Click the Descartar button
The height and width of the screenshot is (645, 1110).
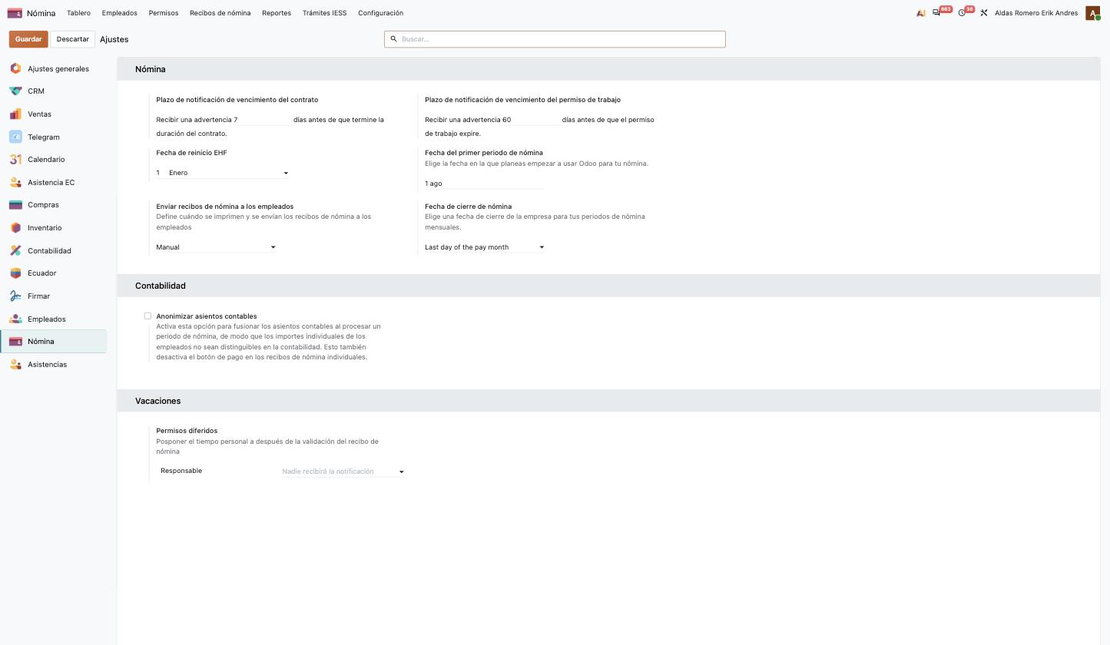[x=73, y=39]
